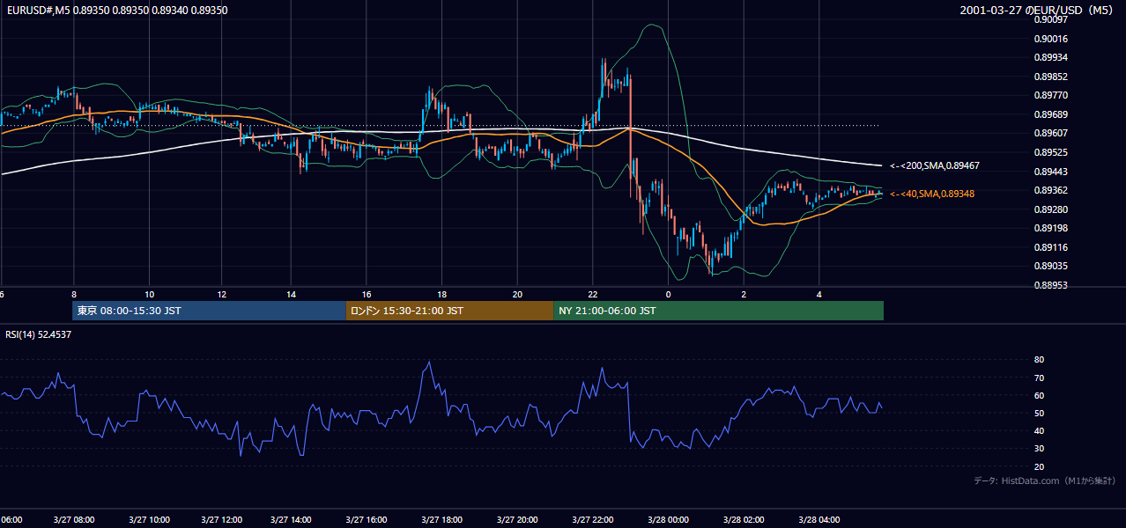Click the 200,SMA,0.89467 moving average label

935,165
